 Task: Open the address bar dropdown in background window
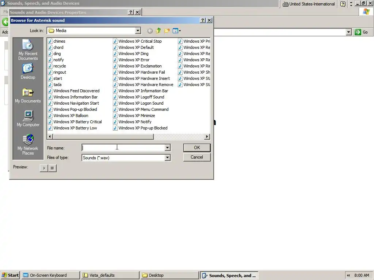coord(349,32)
